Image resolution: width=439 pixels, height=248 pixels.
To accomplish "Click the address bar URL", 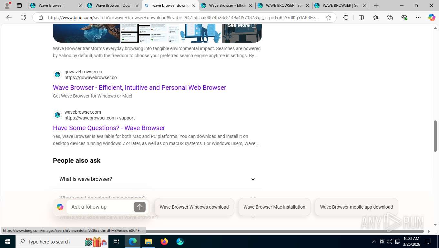I will coord(183,17).
